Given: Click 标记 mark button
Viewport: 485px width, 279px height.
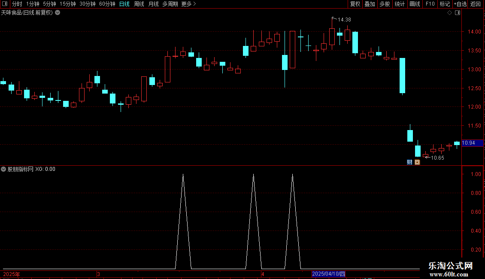Looking at the screenshot, I should tap(445, 4).
